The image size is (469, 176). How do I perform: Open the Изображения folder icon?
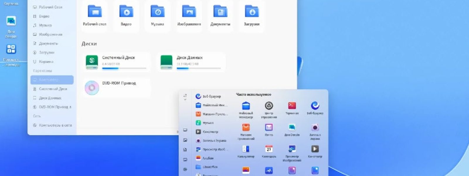[189, 15]
